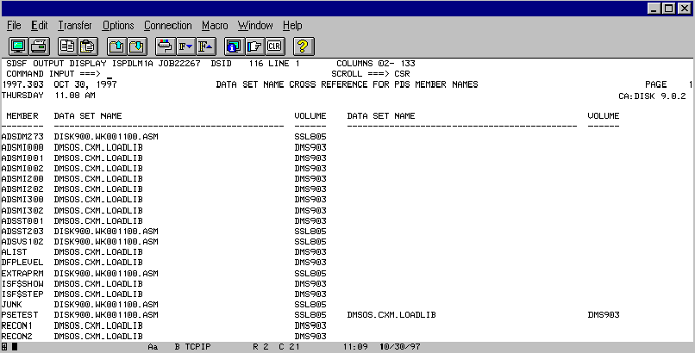Open the Macro menu
Screen dimensions: 695x353
click(x=215, y=26)
